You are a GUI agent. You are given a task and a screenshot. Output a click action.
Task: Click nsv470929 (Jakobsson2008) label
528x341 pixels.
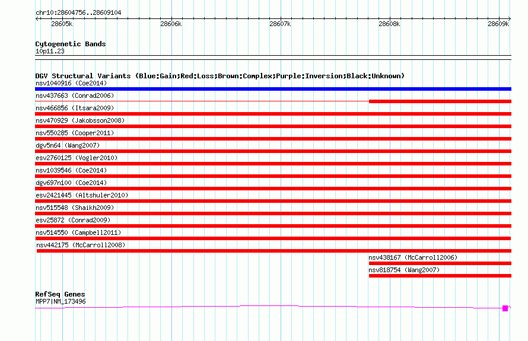pyautogui.click(x=80, y=120)
